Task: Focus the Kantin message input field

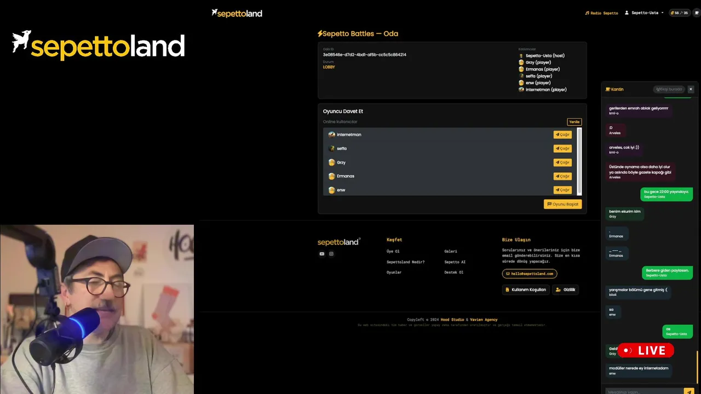Action: (644, 392)
